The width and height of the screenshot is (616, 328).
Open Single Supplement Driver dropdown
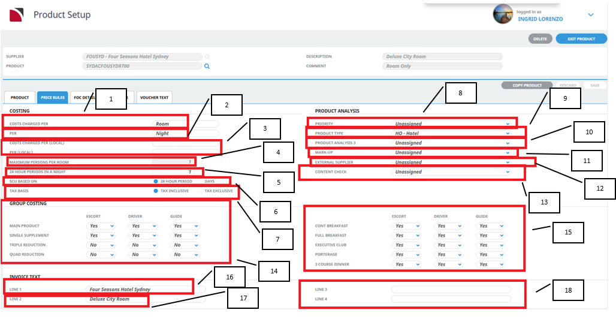(x=143, y=235)
